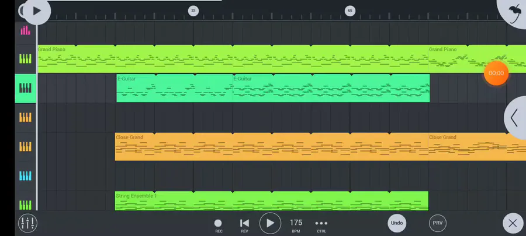Select the String Ensemble track keyboard icon
Screen dimensions: 526x236
tap(26, 205)
